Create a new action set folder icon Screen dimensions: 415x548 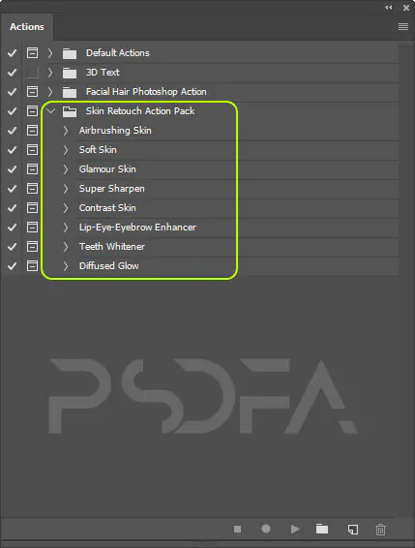[322, 529]
